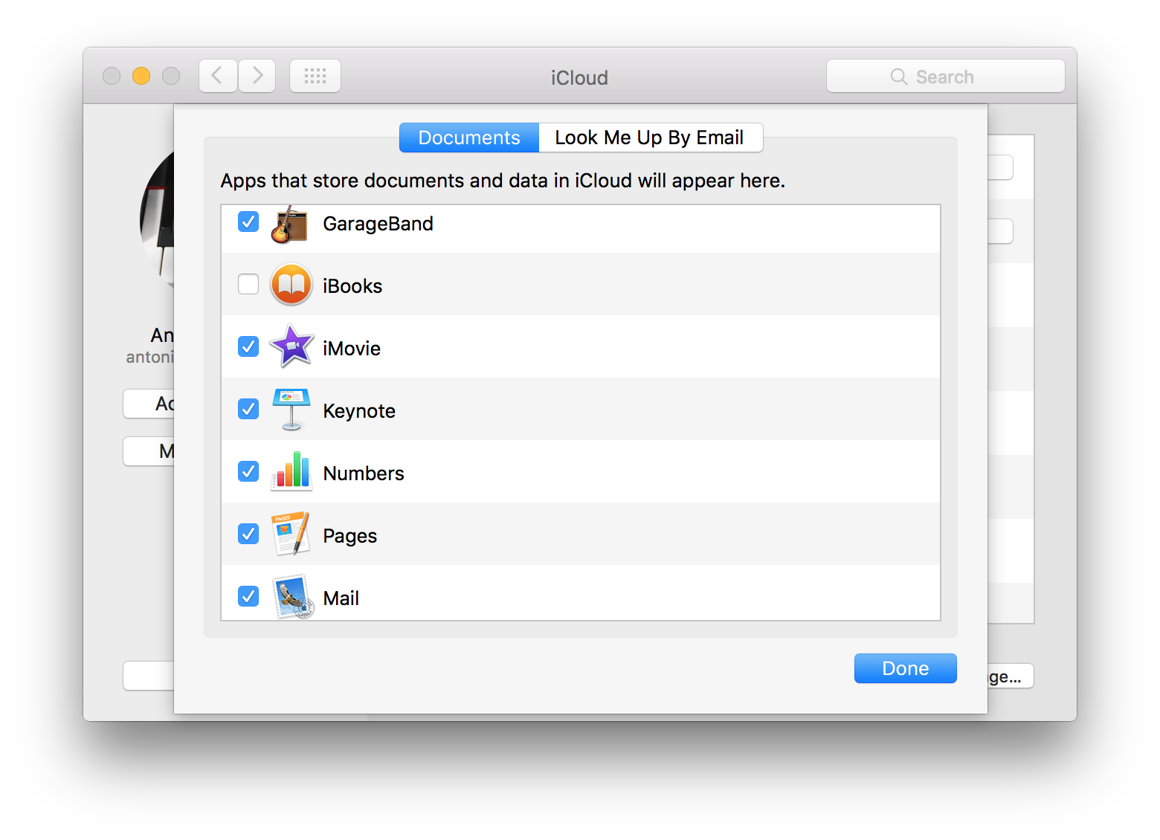
Task: Select the Keynote row label
Action: (x=359, y=411)
